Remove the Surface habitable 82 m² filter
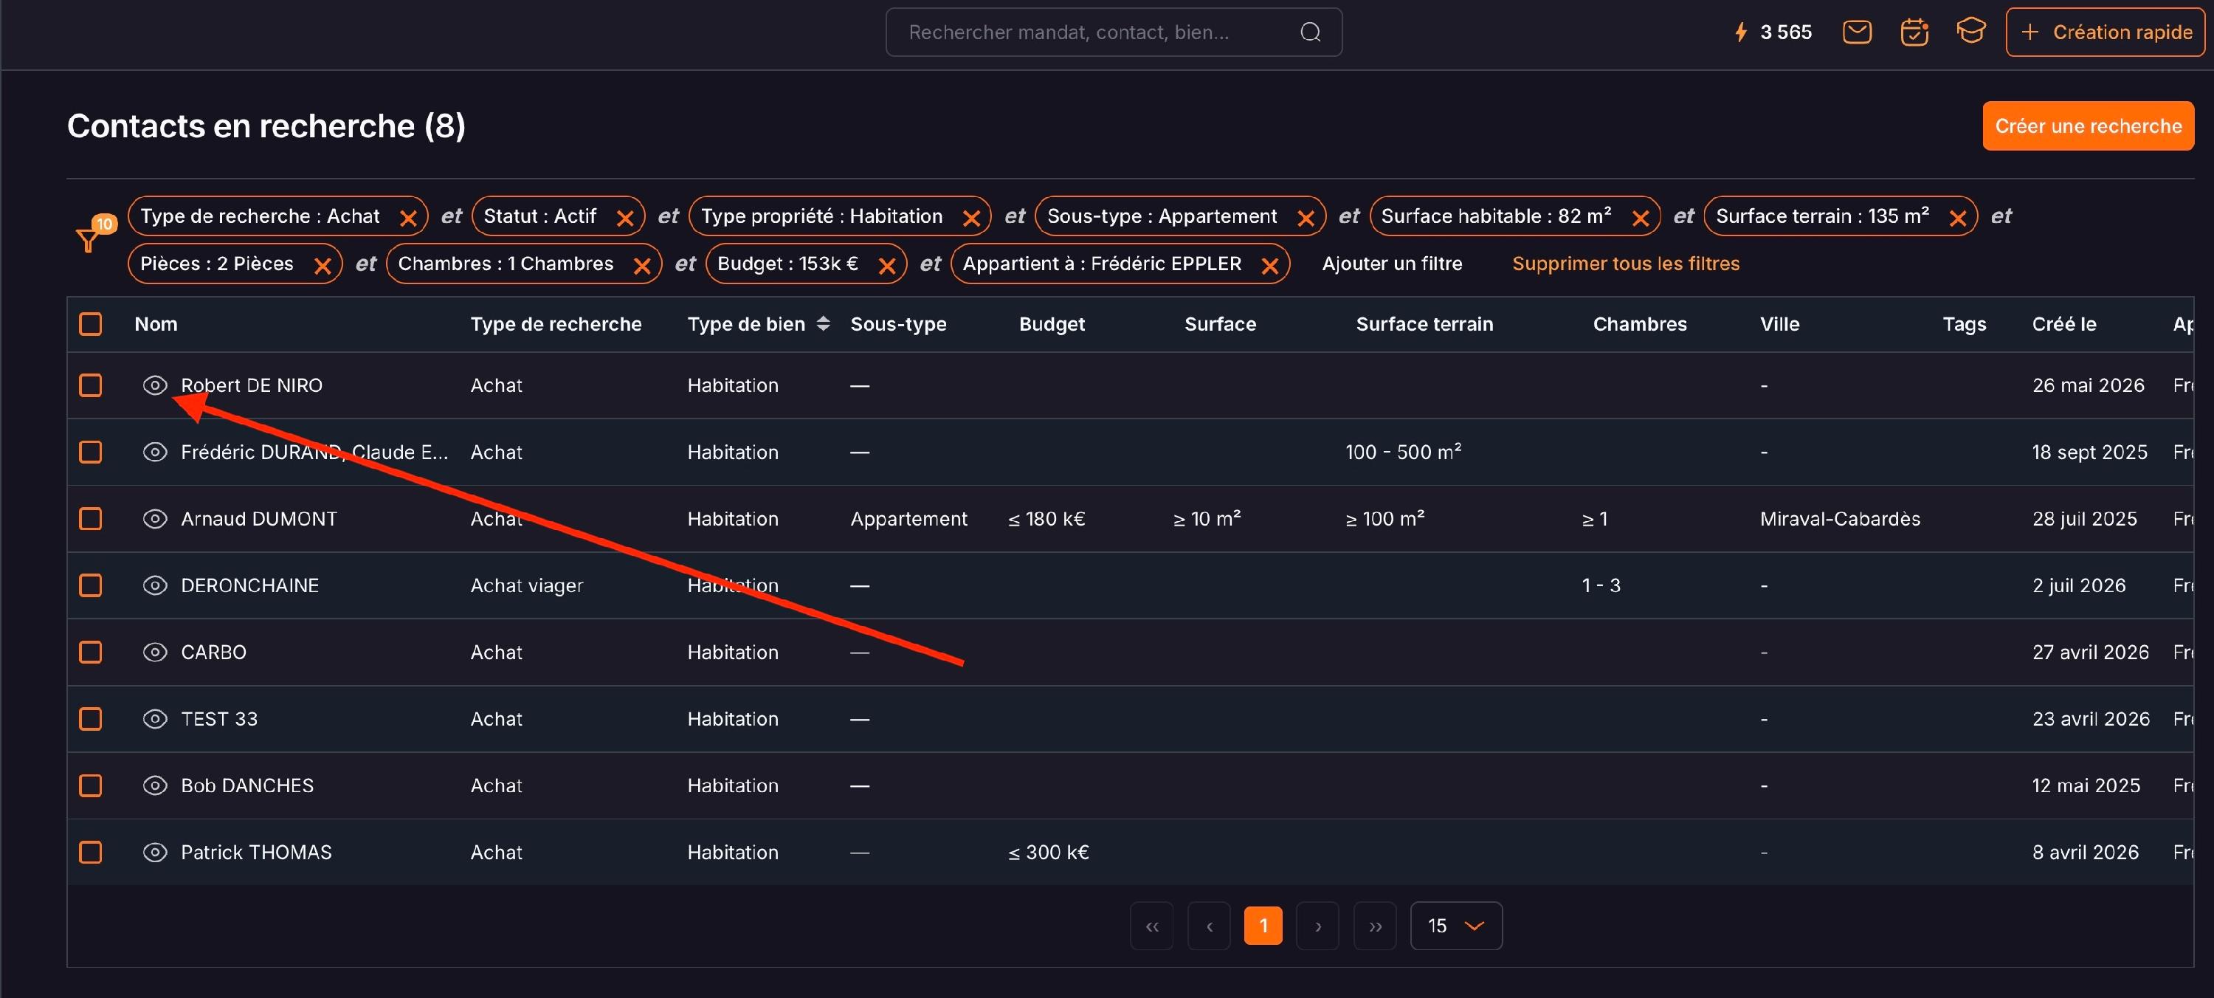Screen dimensions: 2214x998 point(1640,218)
